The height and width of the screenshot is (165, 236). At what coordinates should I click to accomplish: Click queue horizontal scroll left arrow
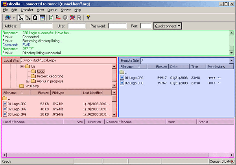[x=4, y=155]
